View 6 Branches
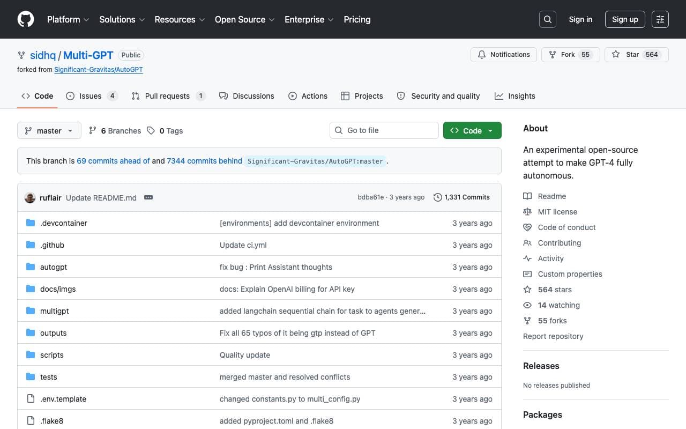Viewport: 686px width, 429px height. coord(115,130)
